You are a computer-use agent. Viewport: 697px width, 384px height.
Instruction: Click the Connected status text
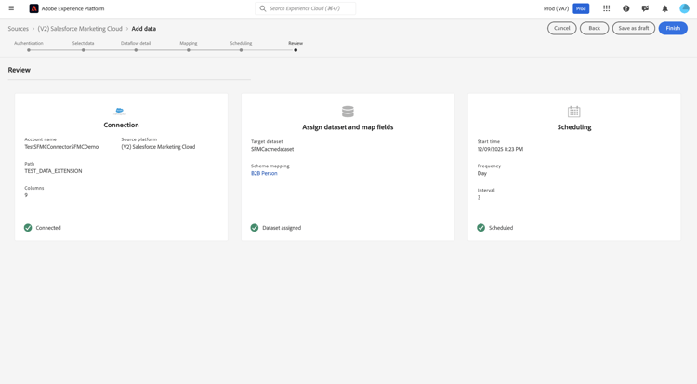48,228
